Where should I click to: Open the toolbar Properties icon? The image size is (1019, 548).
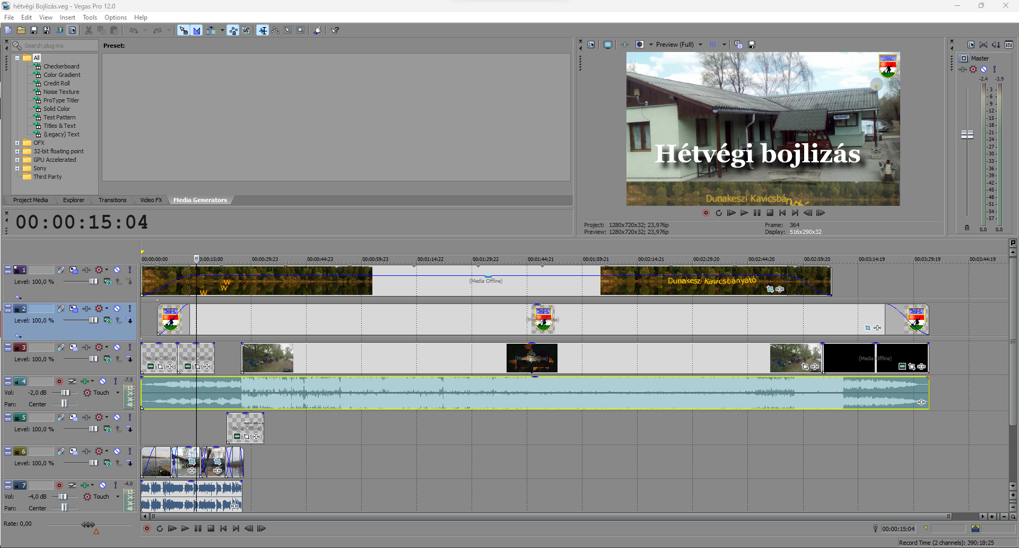[73, 30]
